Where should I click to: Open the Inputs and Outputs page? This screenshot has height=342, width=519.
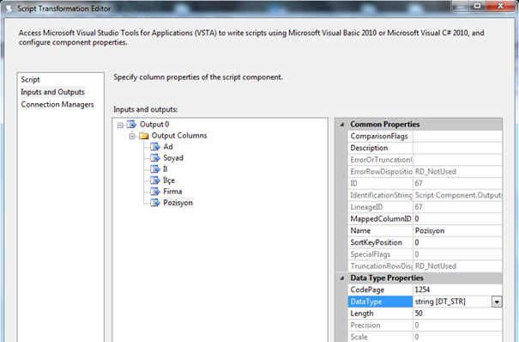pyautogui.click(x=52, y=92)
